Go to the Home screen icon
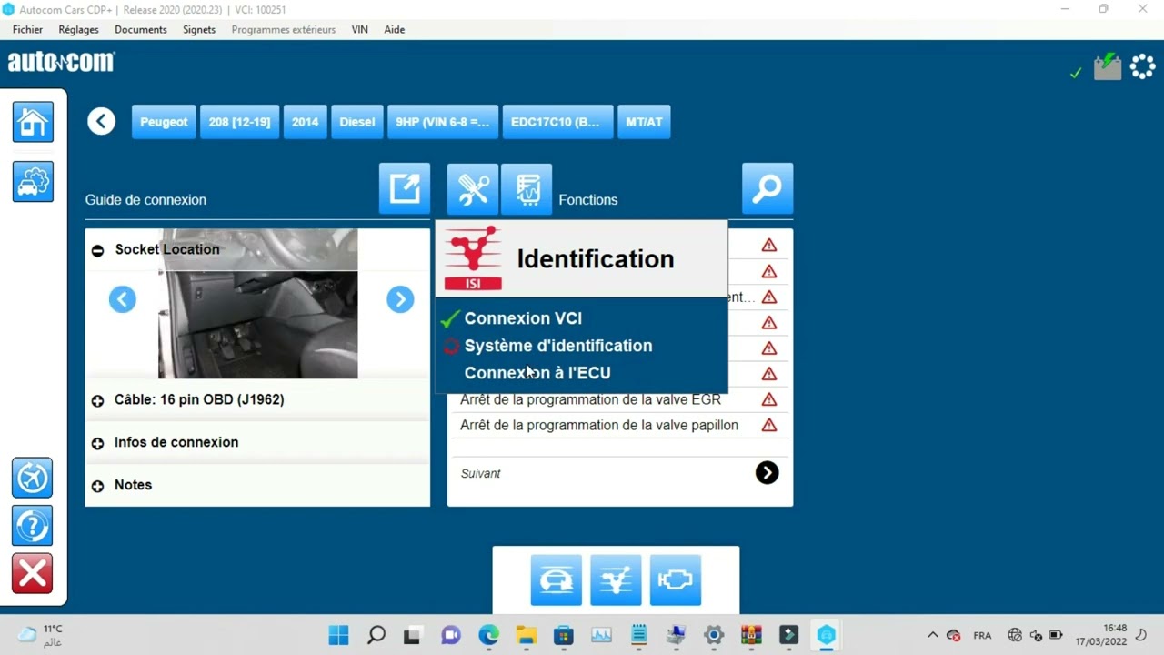1164x655 pixels. click(33, 122)
